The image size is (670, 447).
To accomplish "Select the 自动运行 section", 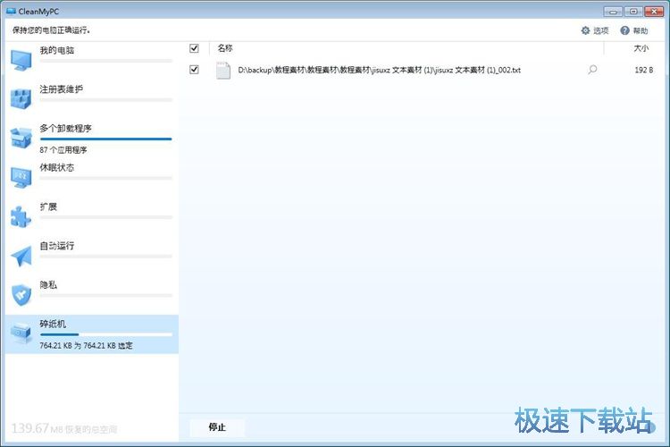I will click(x=57, y=246).
